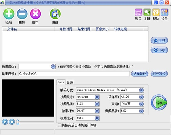This screenshot has height=135, width=171.
Task: Select the Zune tab
Action: (61, 82)
